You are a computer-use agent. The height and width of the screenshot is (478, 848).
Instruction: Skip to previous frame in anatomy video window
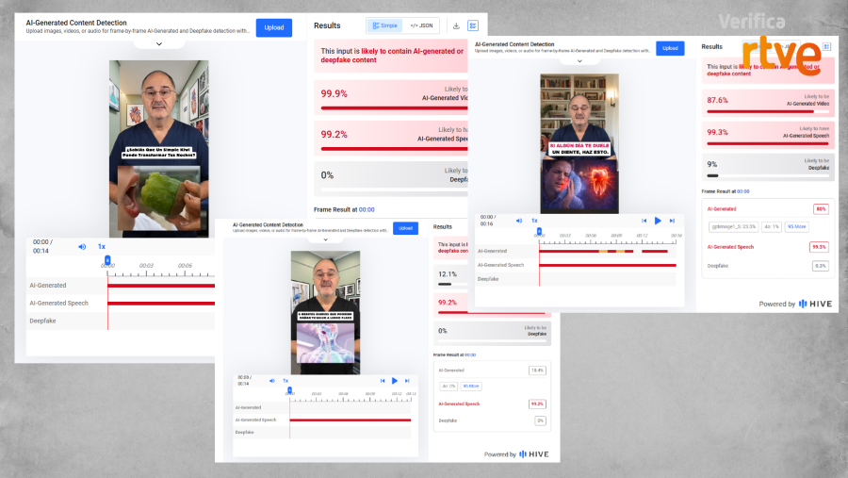[383, 381]
